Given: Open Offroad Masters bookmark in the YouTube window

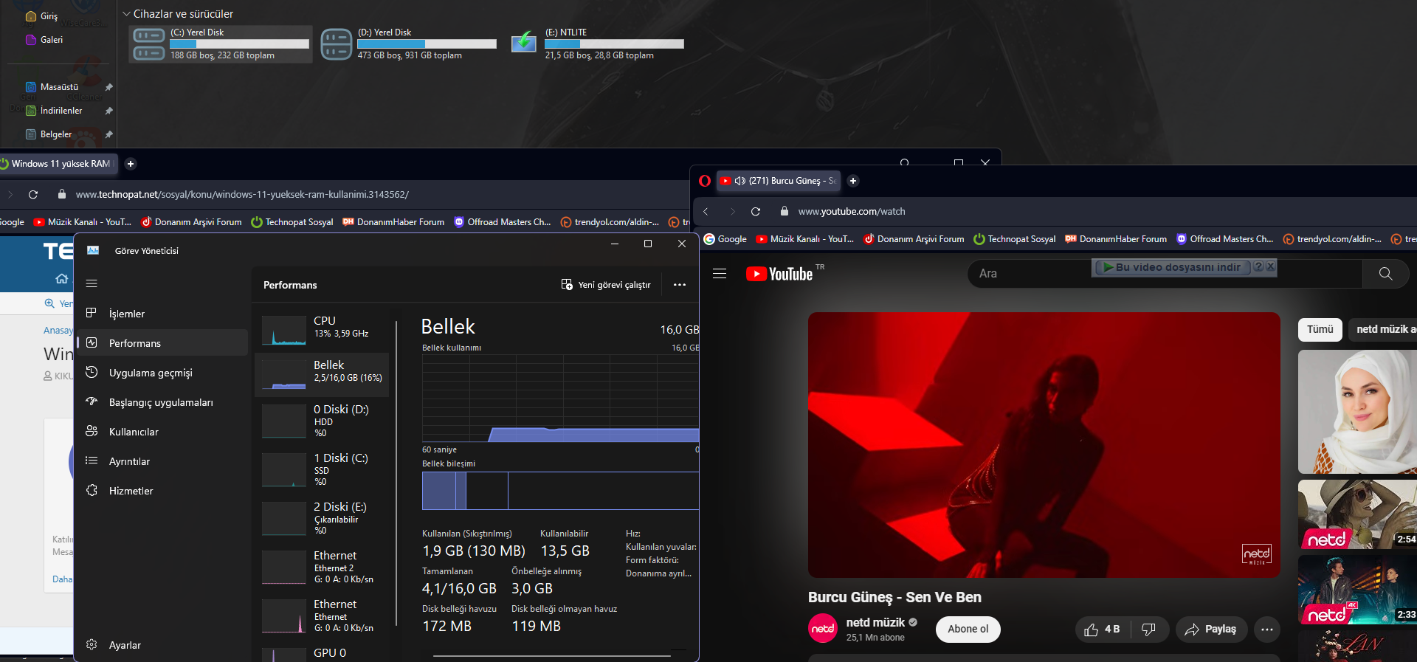Looking at the screenshot, I should (x=1225, y=239).
